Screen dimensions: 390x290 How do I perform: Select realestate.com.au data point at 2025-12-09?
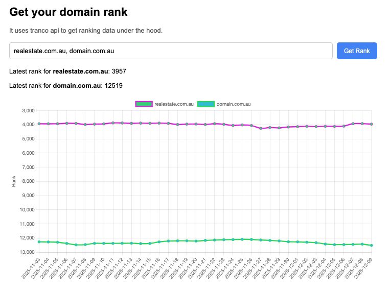pyautogui.click(x=371, y=124)
